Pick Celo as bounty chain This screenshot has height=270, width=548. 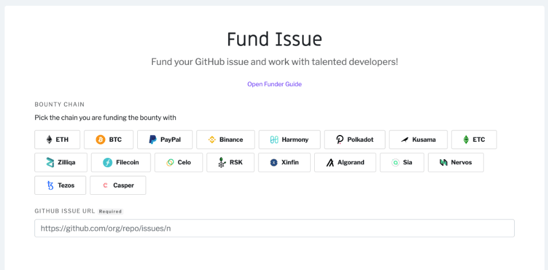pyautogui.click(x=179, y=162)
